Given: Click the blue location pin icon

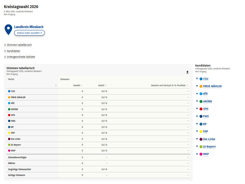Looking at the screenshot, I should pos(8,29).
